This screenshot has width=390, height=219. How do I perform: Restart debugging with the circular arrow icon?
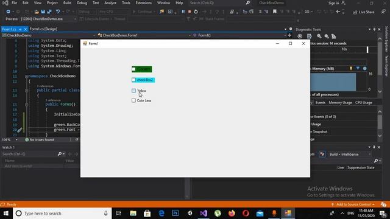(x=196, y=12)
